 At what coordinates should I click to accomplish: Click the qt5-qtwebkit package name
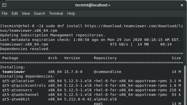[16, 99]
